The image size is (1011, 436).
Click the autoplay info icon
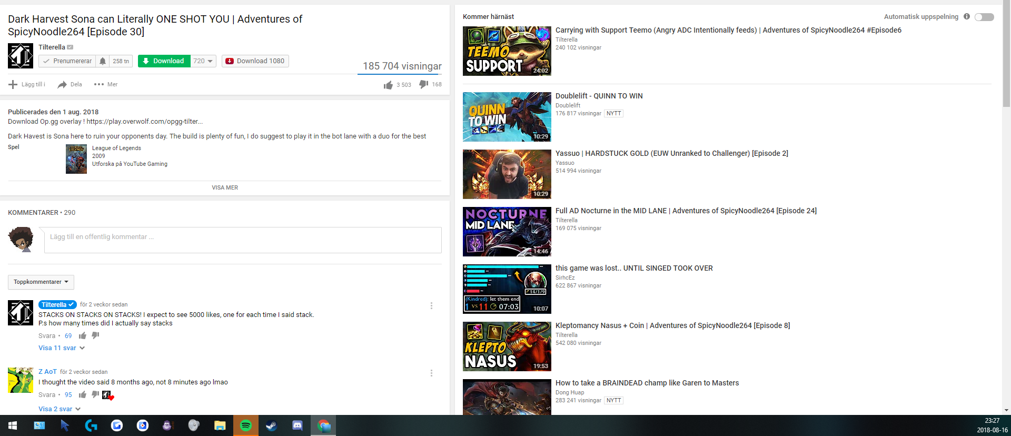[967, 16]
